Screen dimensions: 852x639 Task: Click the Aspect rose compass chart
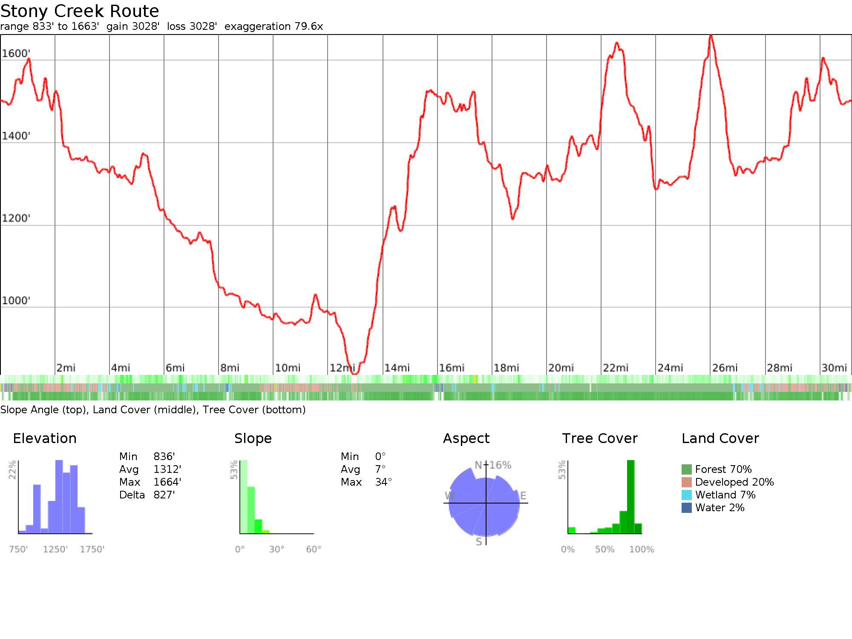point(485,503)
